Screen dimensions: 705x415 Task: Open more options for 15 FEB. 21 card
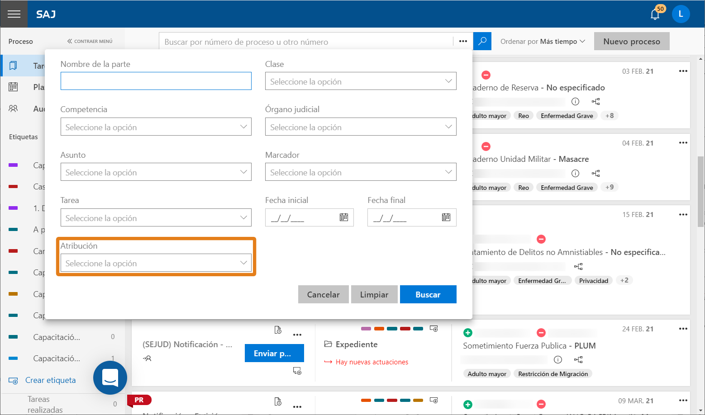coord(683,214)
